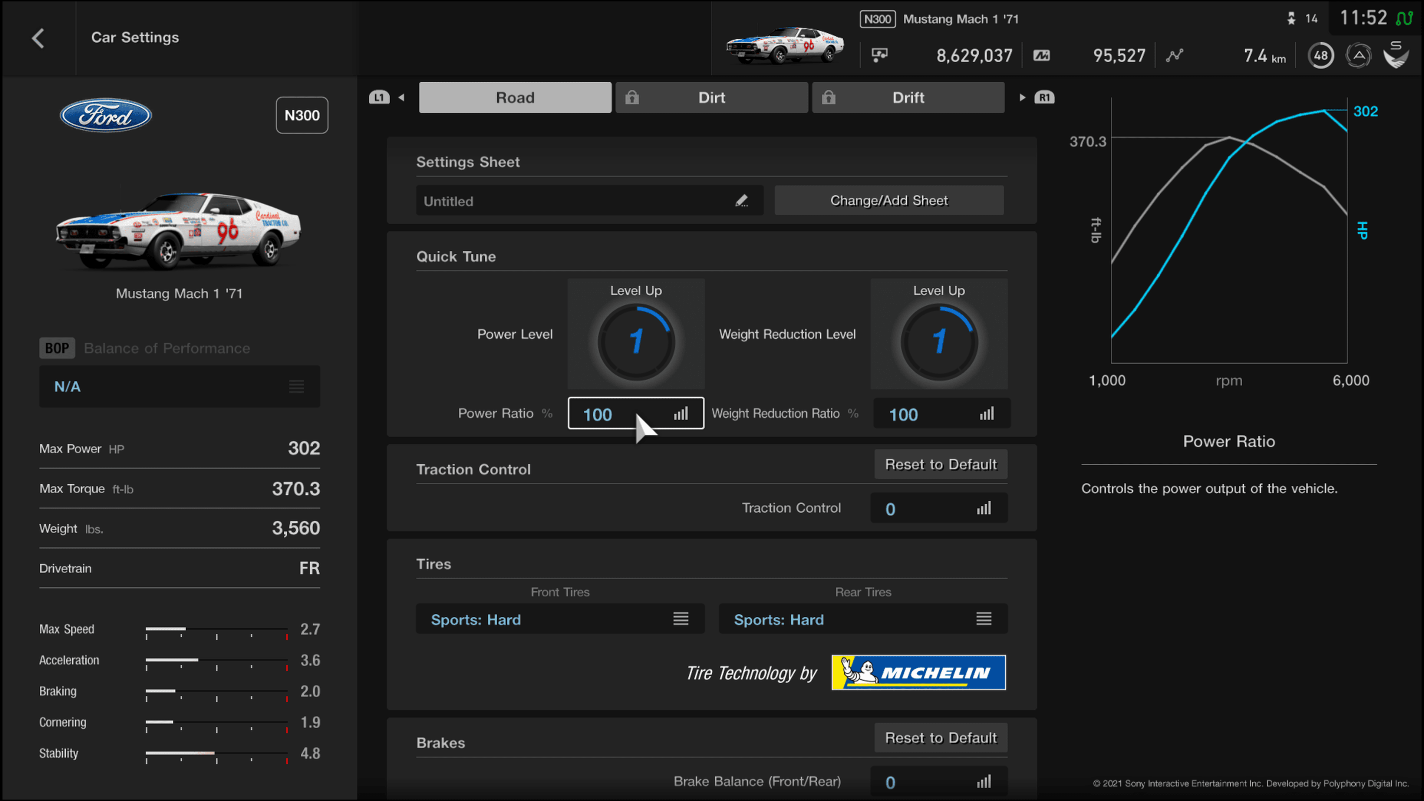Adjust the Weight Reduction Ratio value field

tap(942, 413)
